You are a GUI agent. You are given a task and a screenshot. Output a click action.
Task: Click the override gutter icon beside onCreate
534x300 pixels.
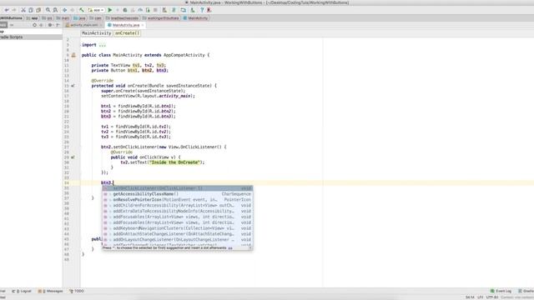(x=73, y=86)
